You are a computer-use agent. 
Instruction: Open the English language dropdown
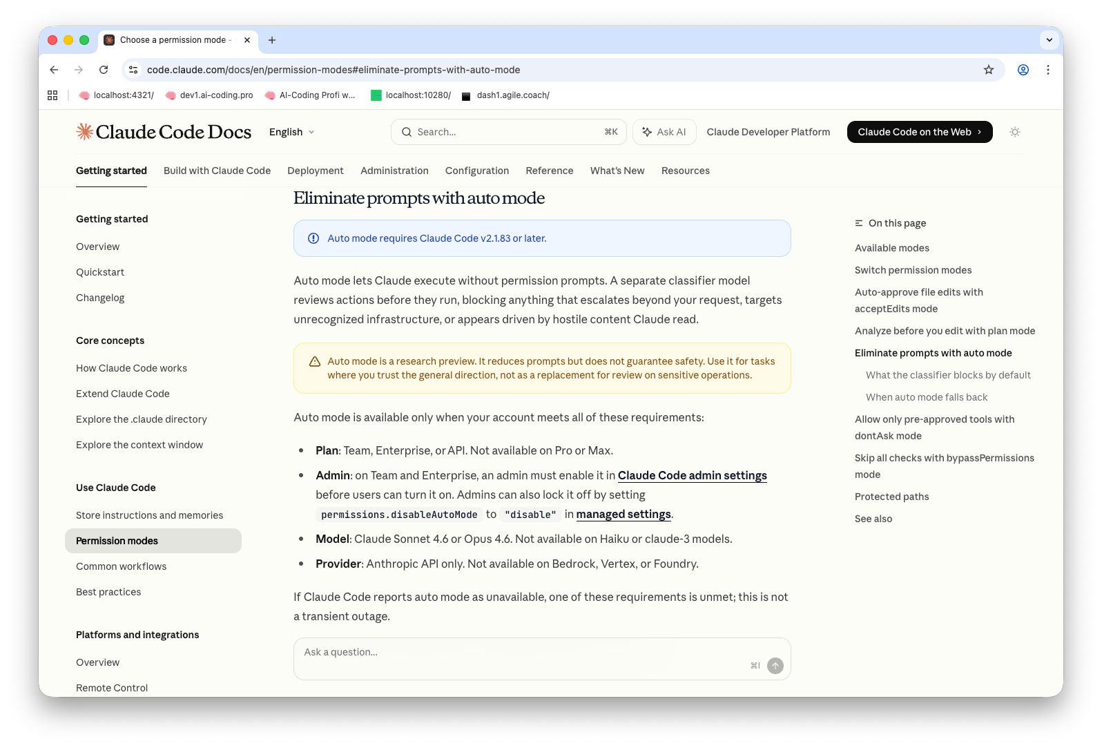click(x=291, y=132)
